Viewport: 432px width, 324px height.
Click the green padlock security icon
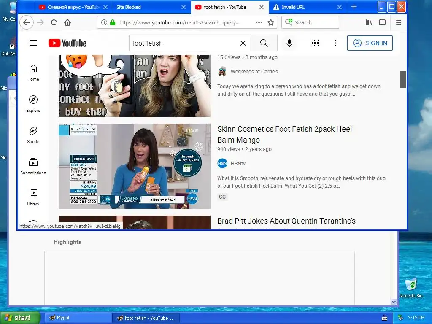[x=112, y=23]
